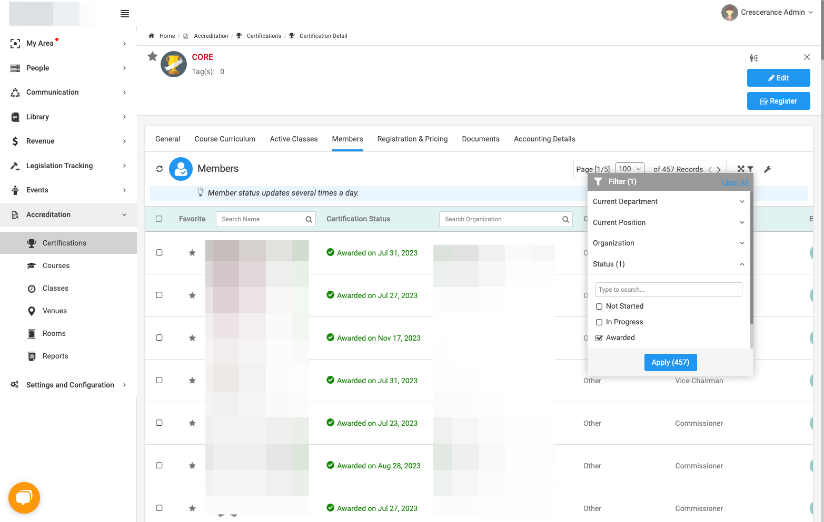Check the In Progress status filter
Viewport: 824px width, 522px height.
pos(599,322)
